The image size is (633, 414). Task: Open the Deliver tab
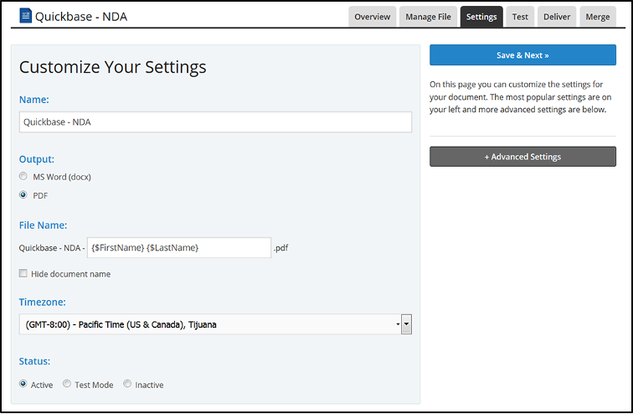tap(557, 17)
